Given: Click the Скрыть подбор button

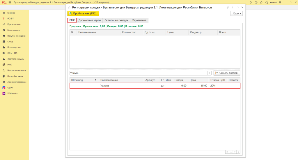Looking at the screenshot, I should coord(227,73).
